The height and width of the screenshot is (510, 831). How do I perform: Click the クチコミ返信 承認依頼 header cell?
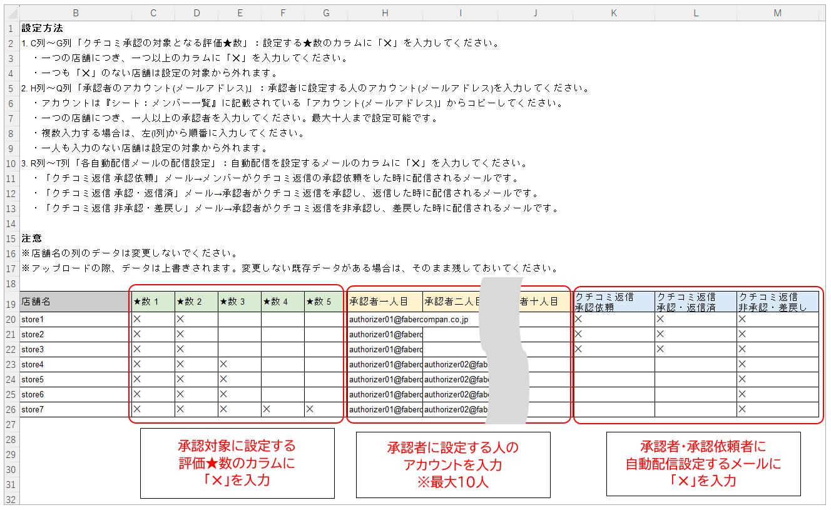[x=614, y=302]
